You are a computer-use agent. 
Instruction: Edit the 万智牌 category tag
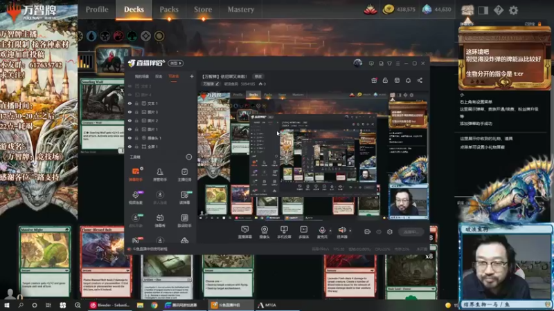pos(211,84)
